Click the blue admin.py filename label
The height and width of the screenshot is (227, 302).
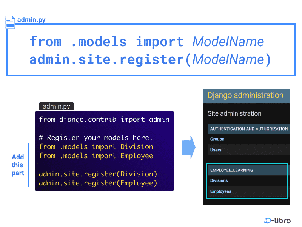click(31, 20)
